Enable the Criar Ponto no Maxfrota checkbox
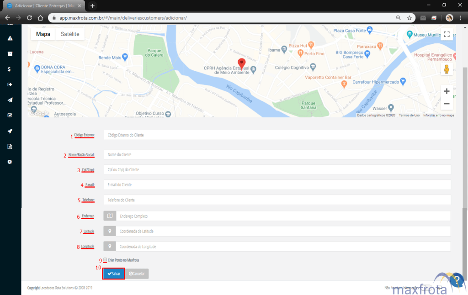468x295 pixels. 106,260
